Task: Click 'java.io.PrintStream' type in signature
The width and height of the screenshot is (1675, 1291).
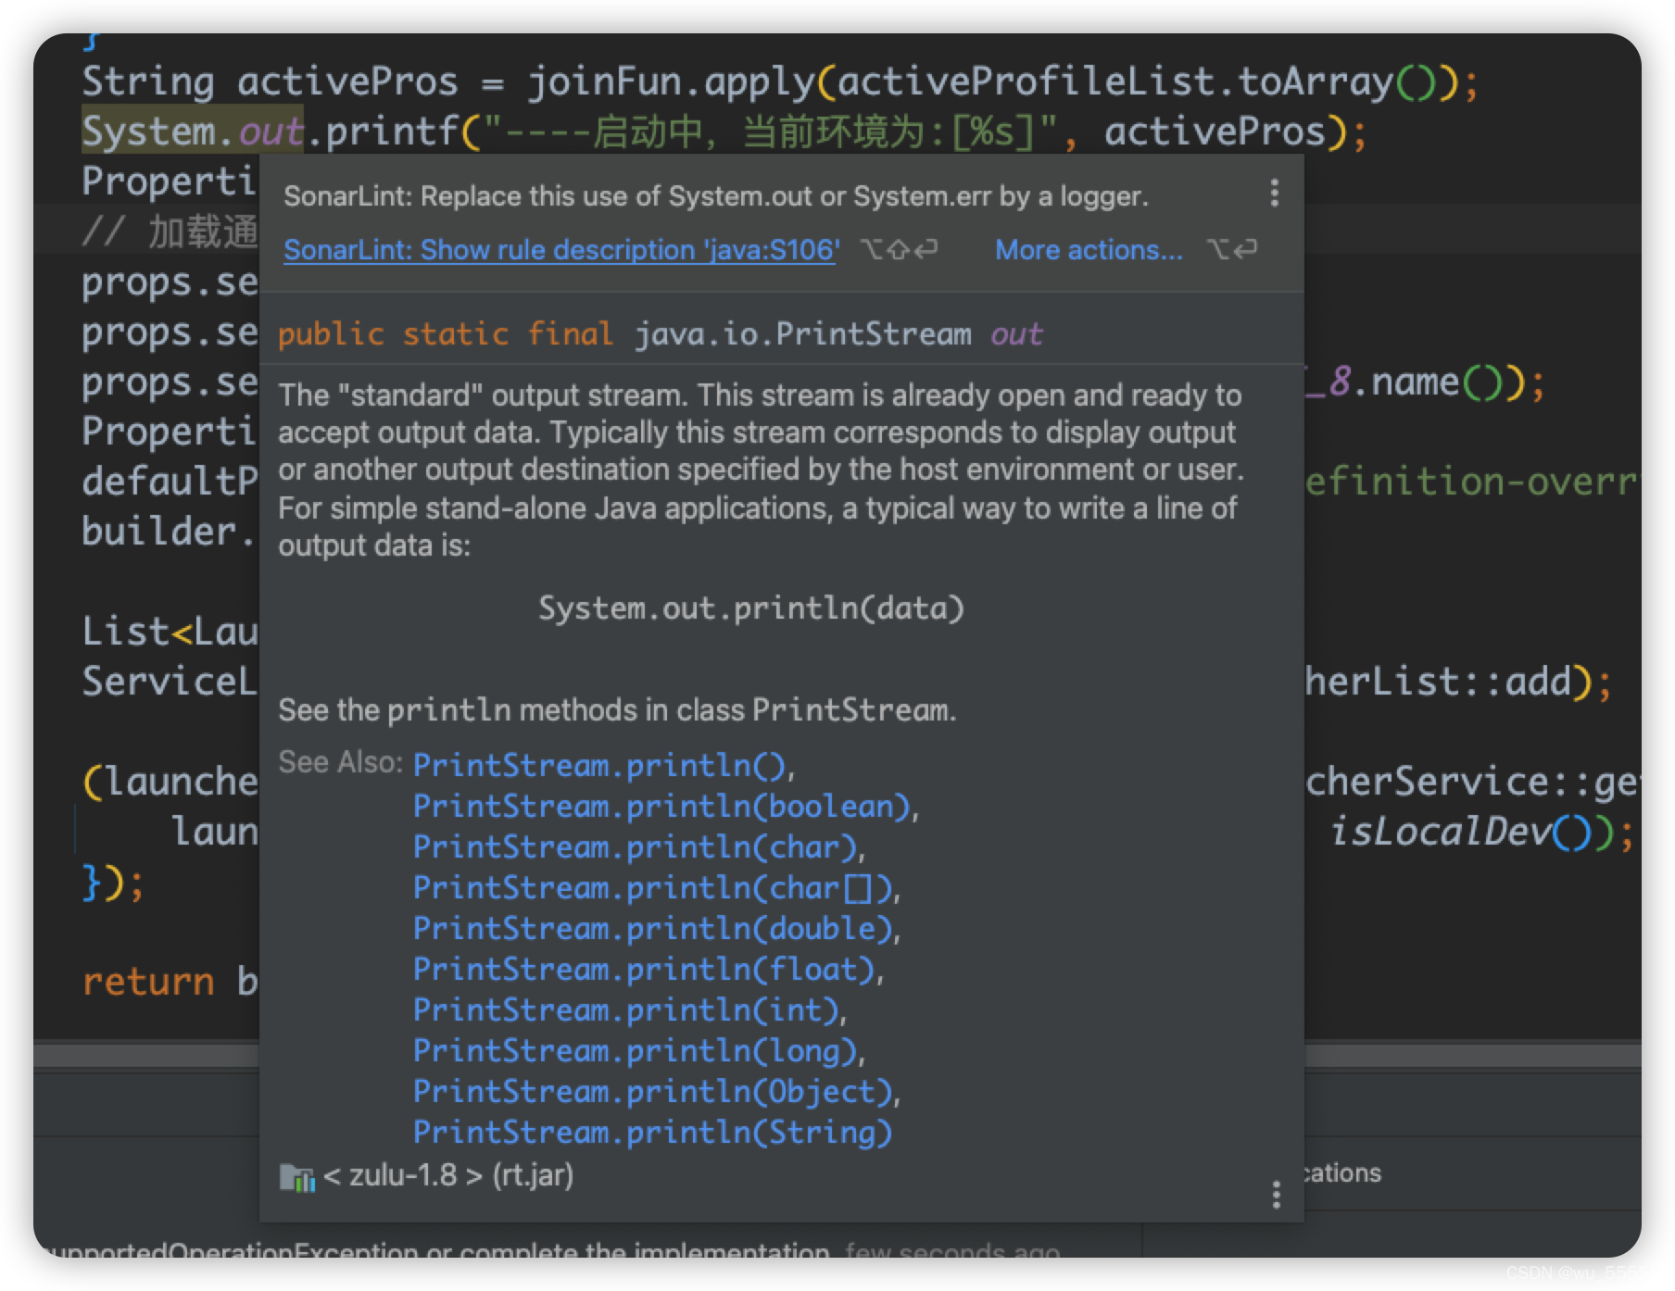Action: coord(802,333)
